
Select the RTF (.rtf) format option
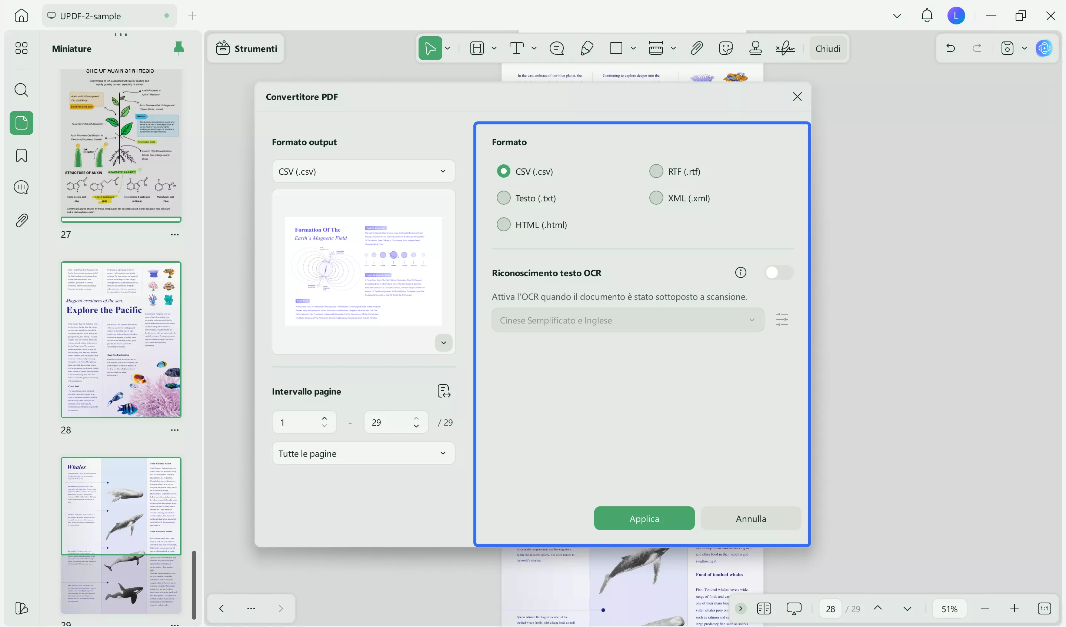656,171
